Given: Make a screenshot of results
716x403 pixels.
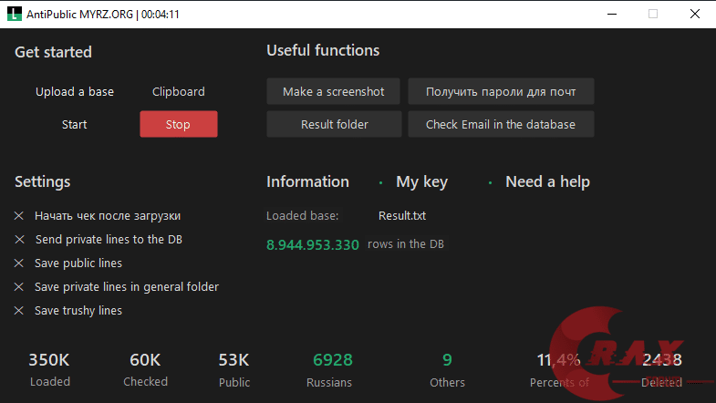Looking at the screenshot, I should (x=333, y=91).
